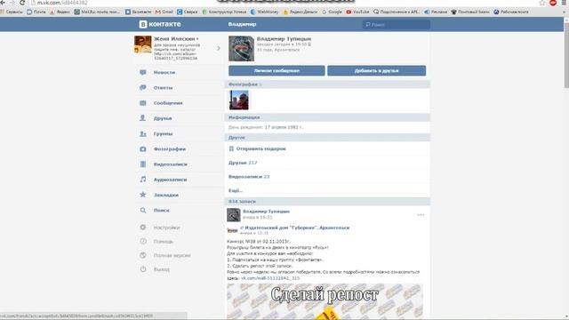Click the Личное сообщение button
This screenshot has width=569, height=320.
(x=276, y=71)
